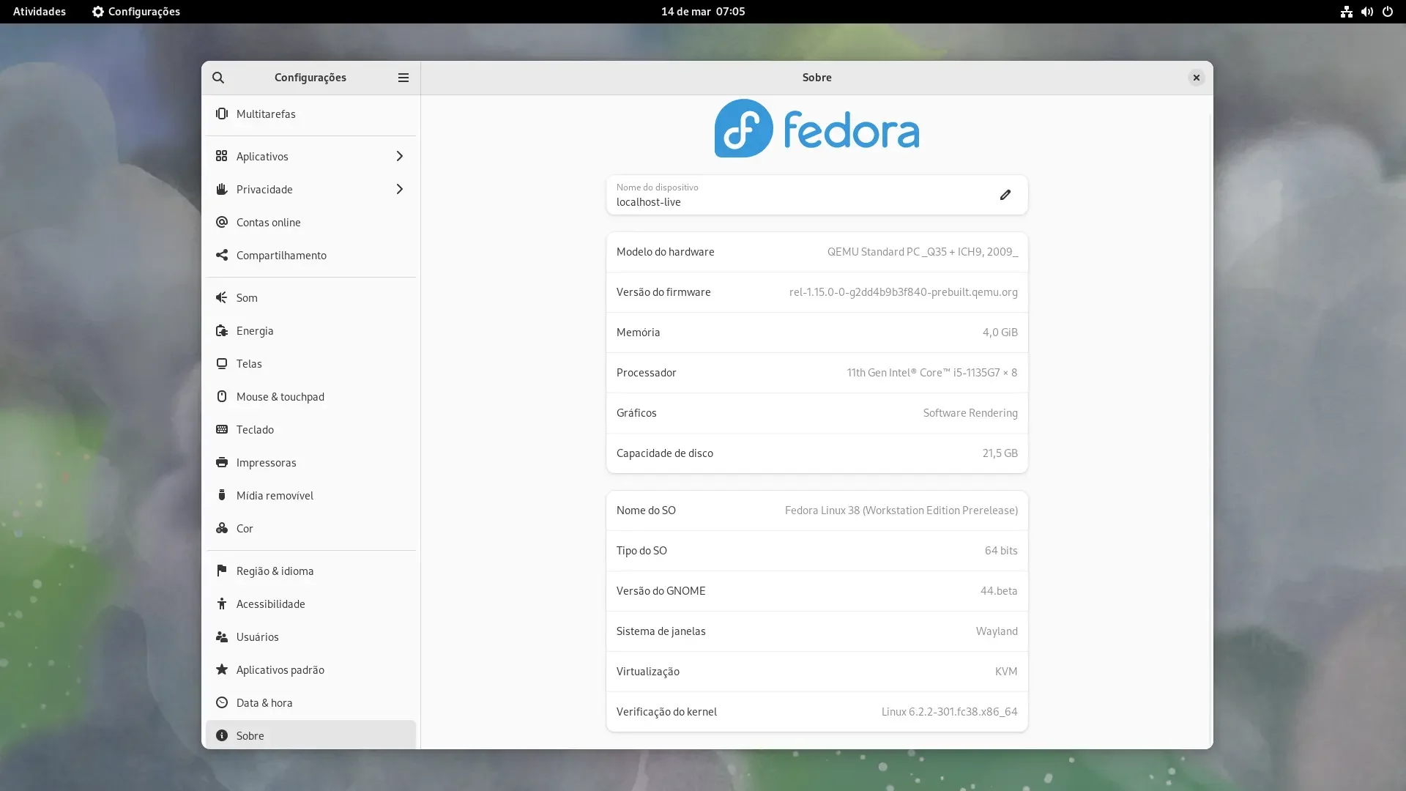The height and width of the screenshot is (791, 1406).
Task: Click the Mouse & touchpad icon
Action: click(221, 396)
